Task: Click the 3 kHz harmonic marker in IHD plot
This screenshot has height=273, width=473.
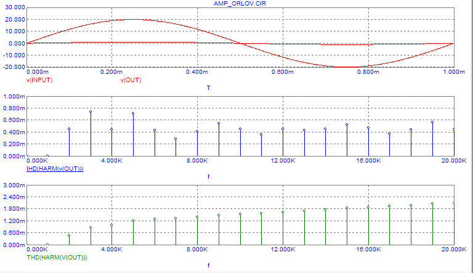Action: tap(91, 112)
